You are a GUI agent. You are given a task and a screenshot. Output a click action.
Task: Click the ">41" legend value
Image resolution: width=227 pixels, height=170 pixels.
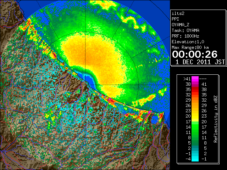(187, 79)
